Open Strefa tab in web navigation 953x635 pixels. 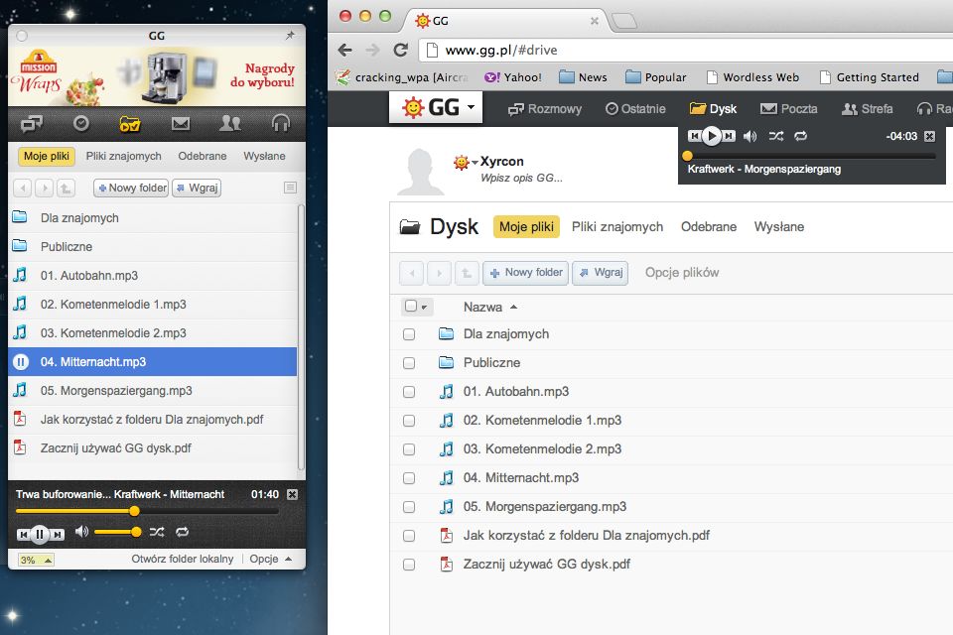(x=868, y=109)
